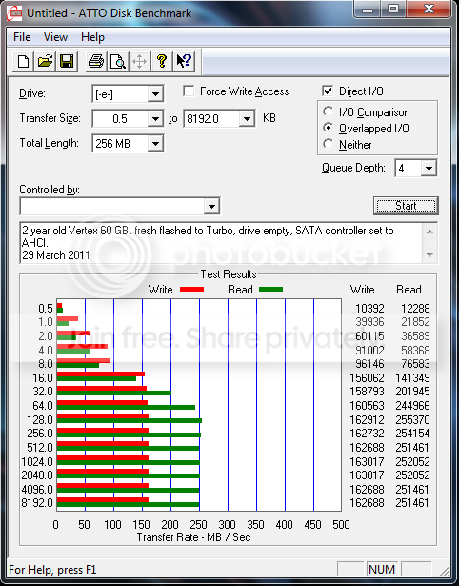Viewport: 459px width, 586px height.
Task: Enable the Force Write Access checkbox
Action: point(189,91)
